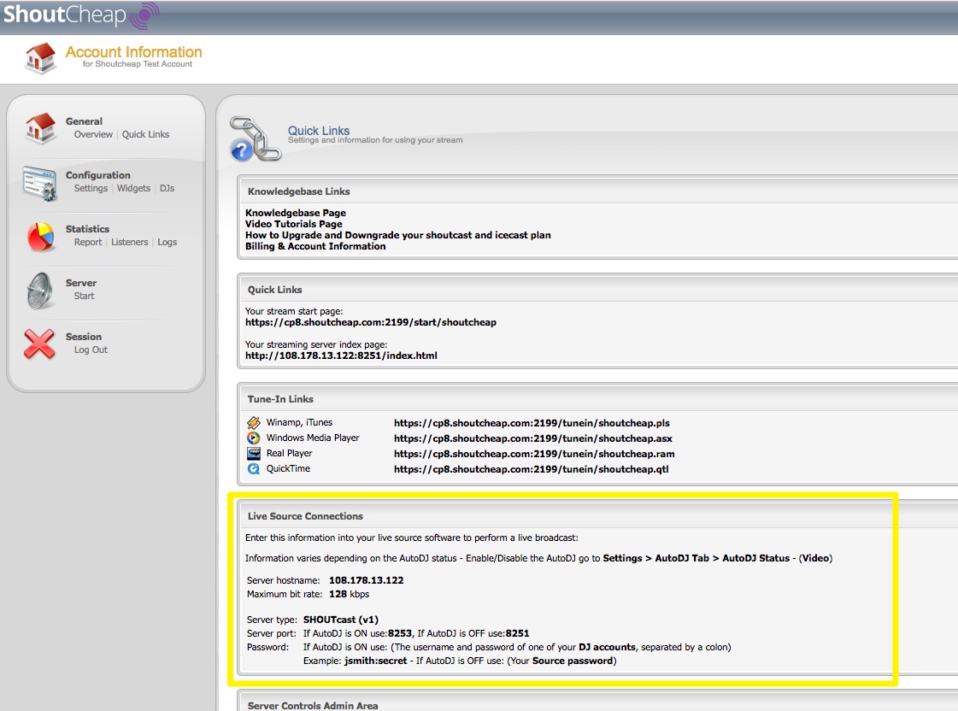
Task: Click the SHOUTcast (v1) server type
Action: coord(341,620)
